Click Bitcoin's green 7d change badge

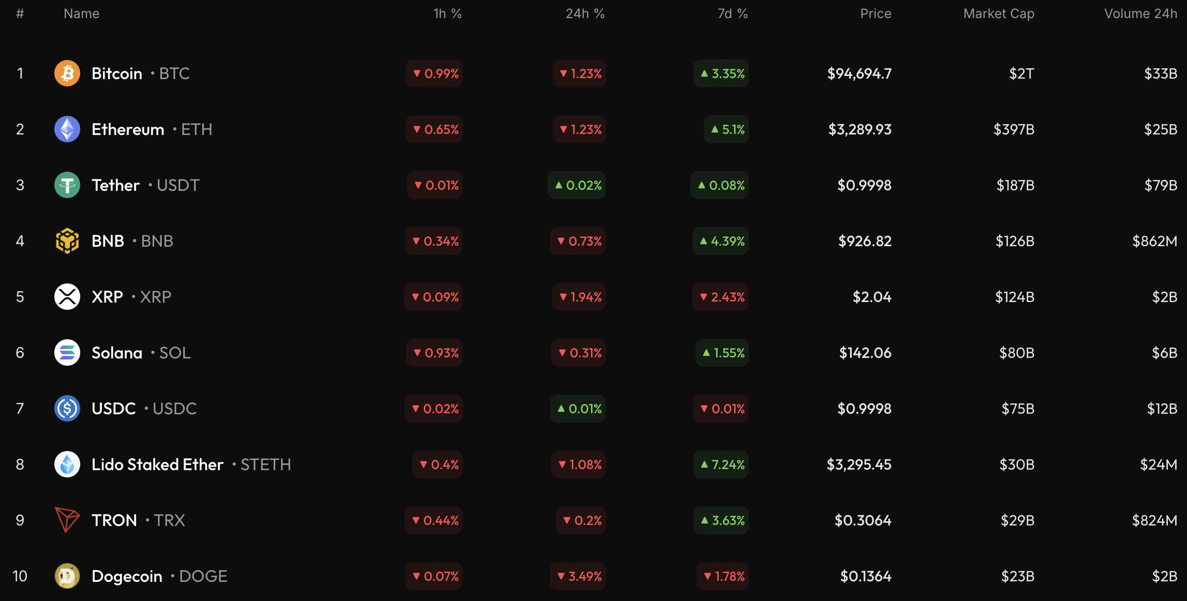(721, 73)
